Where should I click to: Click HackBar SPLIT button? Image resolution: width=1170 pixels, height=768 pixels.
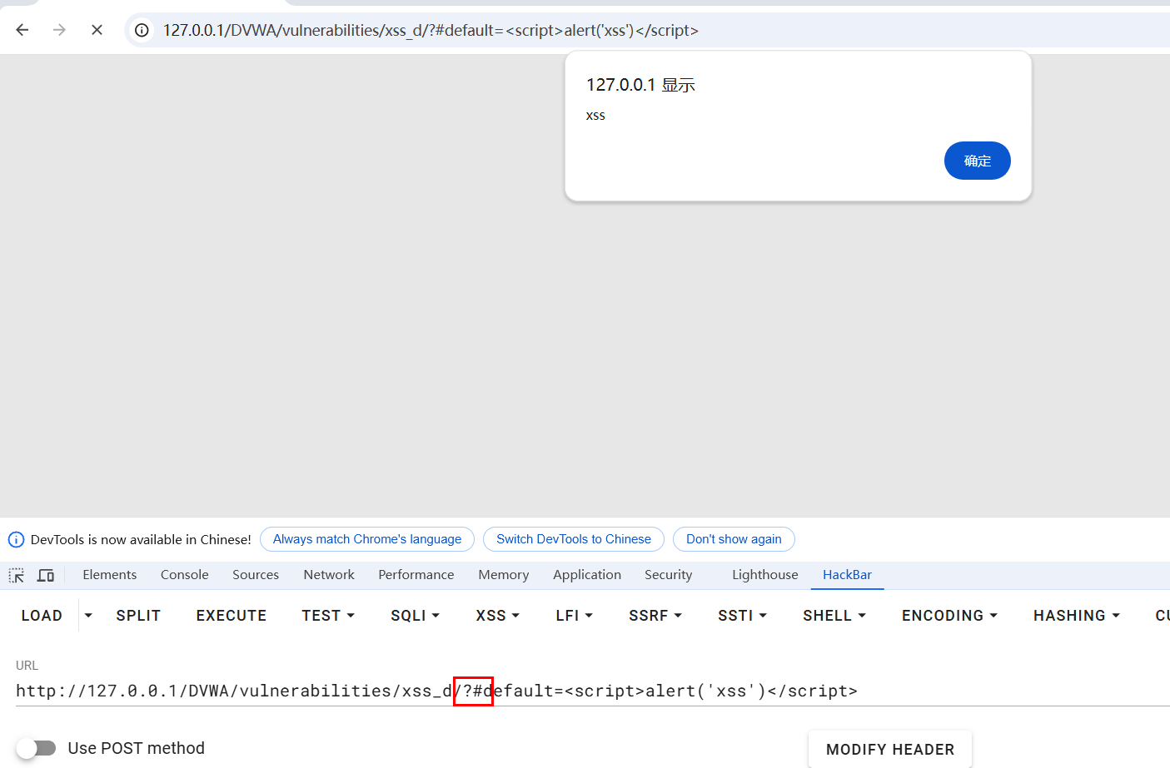(138, 616)
